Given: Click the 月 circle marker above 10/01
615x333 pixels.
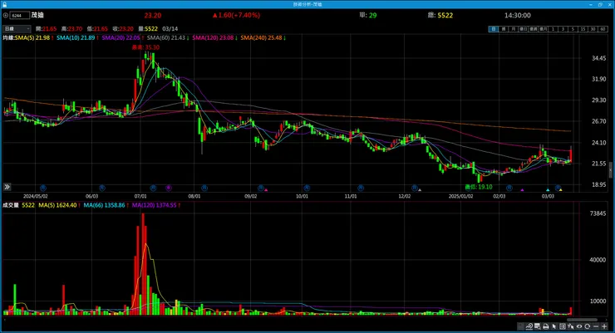Looking at the screenshot, I should (x=307, y=188).
